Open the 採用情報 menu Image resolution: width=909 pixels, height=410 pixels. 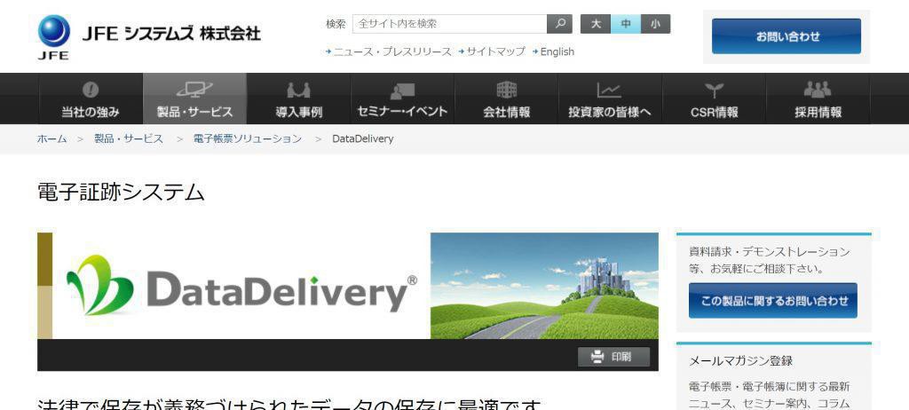(x=818, y=99)
